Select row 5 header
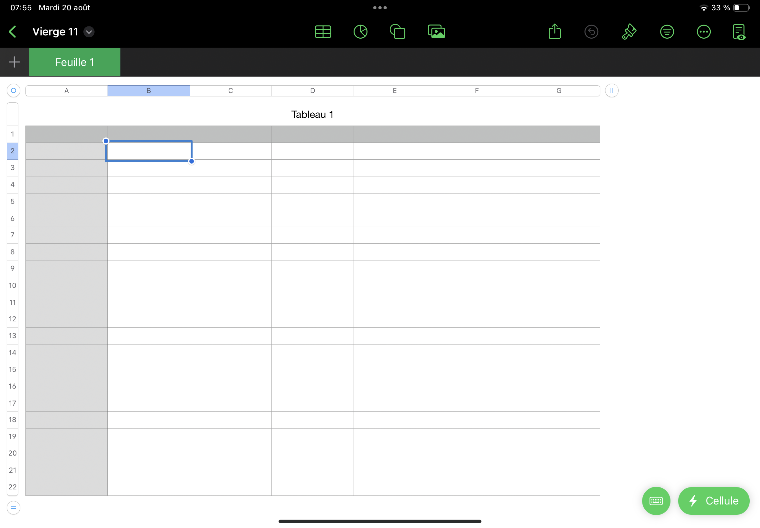760x528 pixels. (x=13, y=201)
